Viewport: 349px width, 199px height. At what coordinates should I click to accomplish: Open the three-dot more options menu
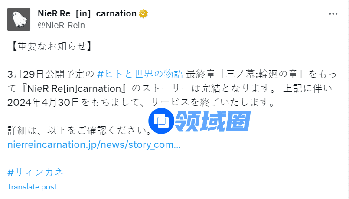click(333, 14)
